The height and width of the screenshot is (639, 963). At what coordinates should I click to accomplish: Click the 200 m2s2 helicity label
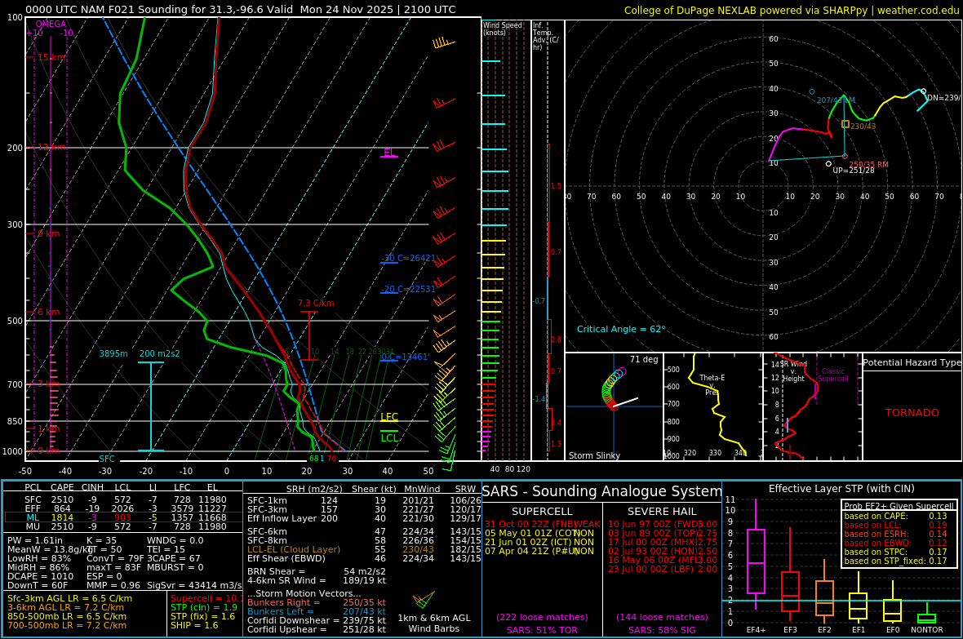[x=160, y=353]
